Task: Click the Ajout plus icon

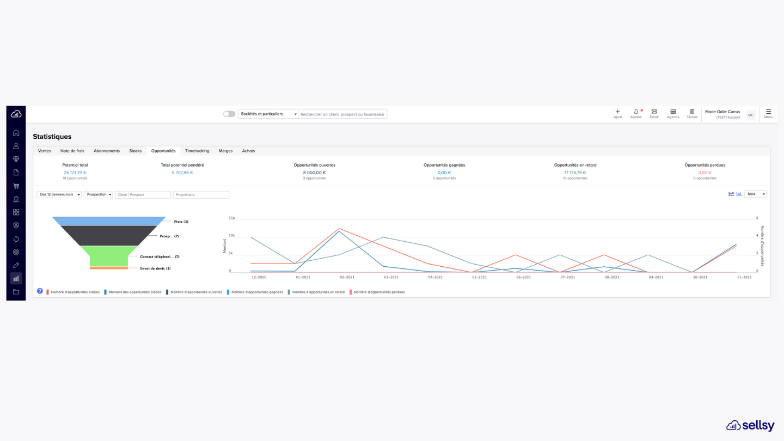Action: click(x=617, y=112)
